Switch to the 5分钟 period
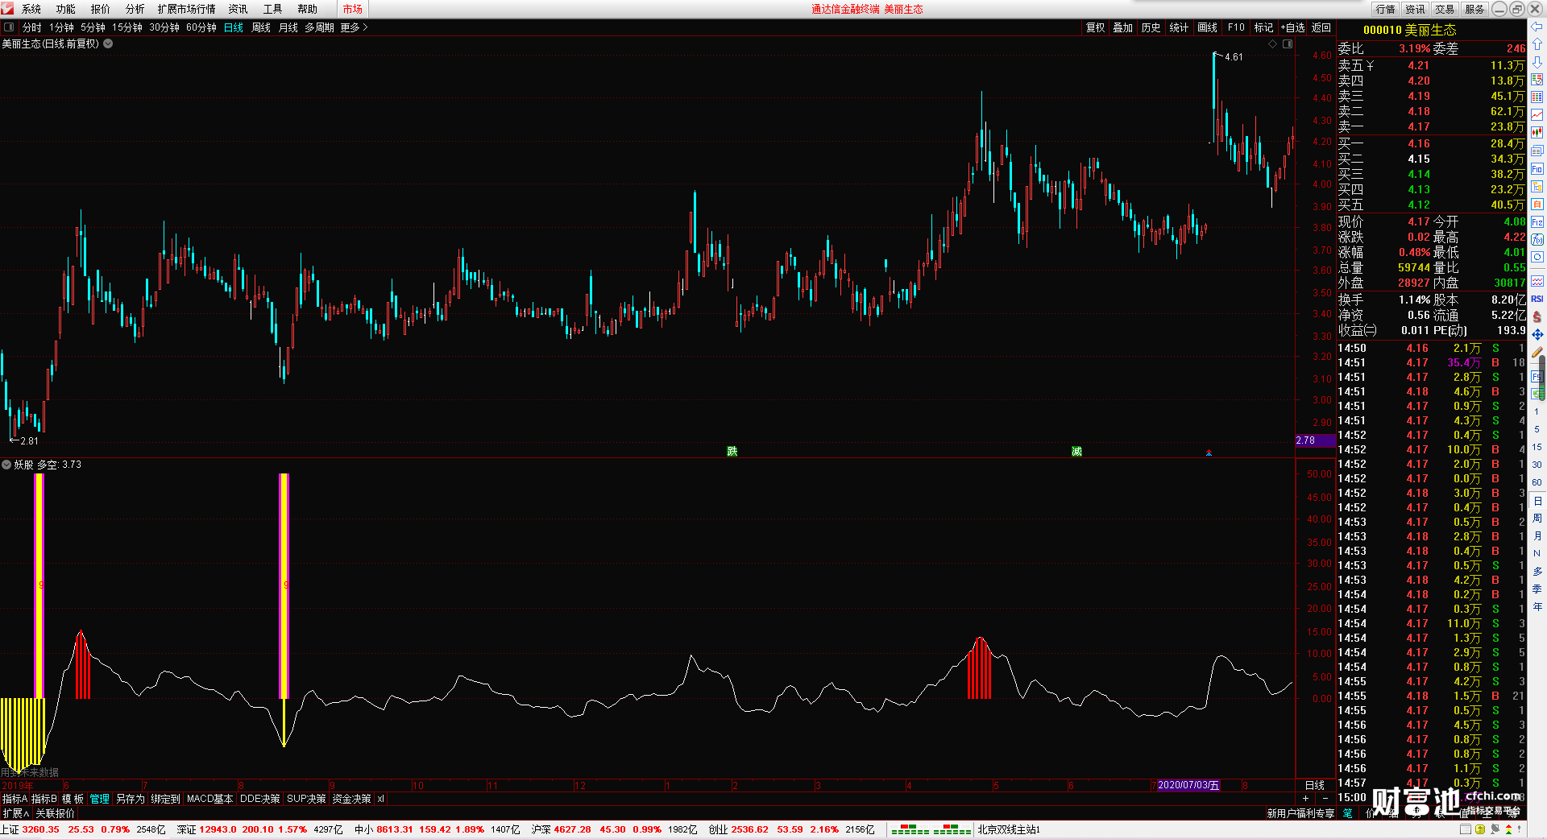The height and width of the screenshot is (839, 1547). [x=93, y=27]
